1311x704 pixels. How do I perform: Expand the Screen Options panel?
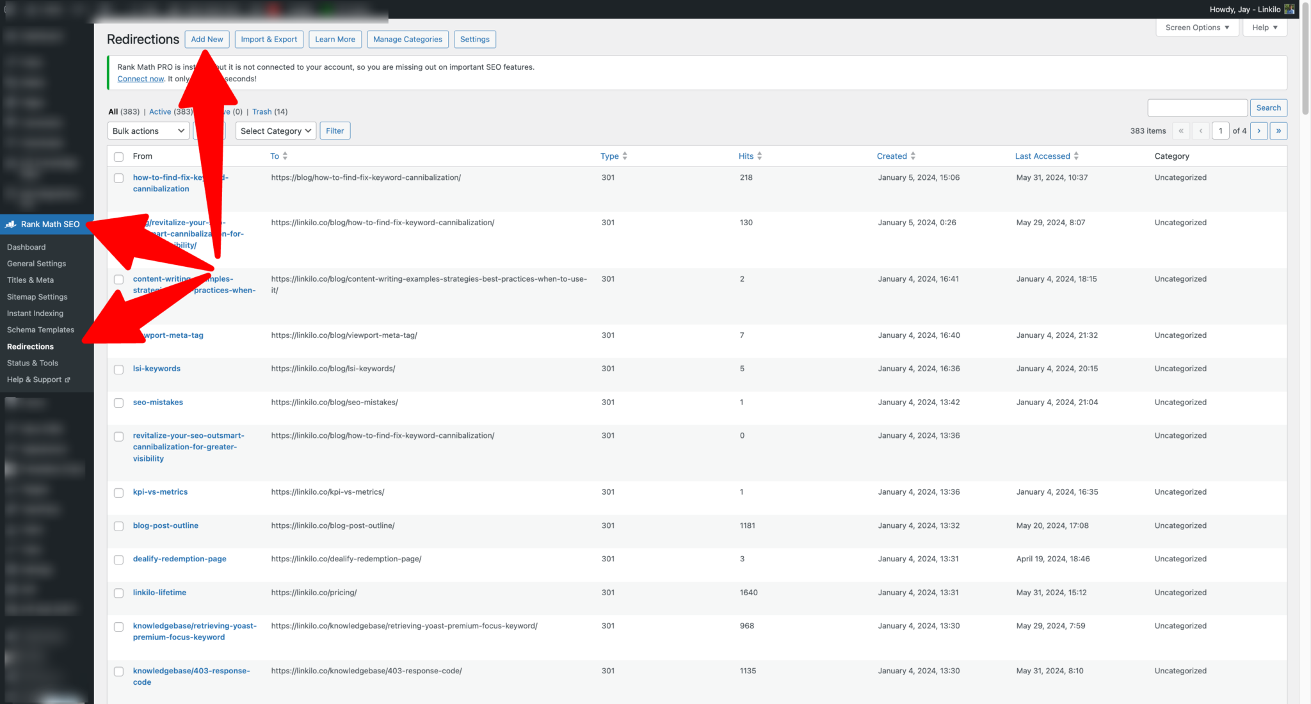(1197, 28)
